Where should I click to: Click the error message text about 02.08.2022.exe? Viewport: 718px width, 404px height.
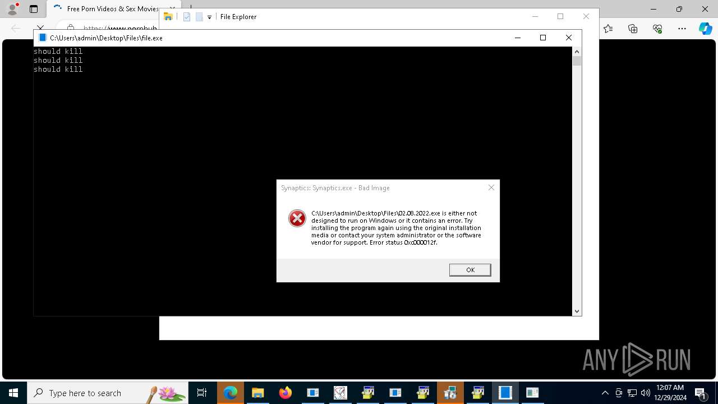396,228
